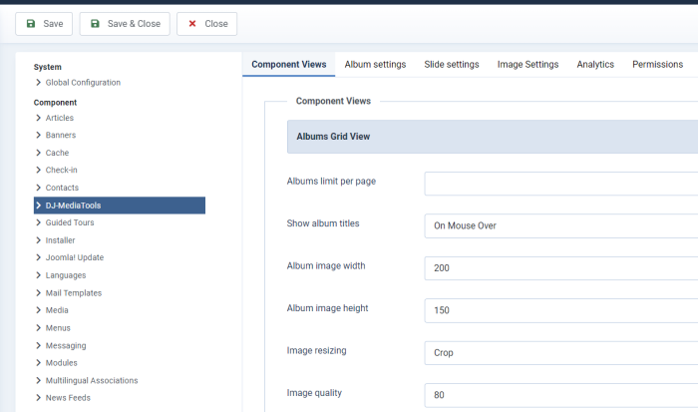Switch to the Analytics tab
The height and width of the screenshot is (412, 698).
(595, 64)
